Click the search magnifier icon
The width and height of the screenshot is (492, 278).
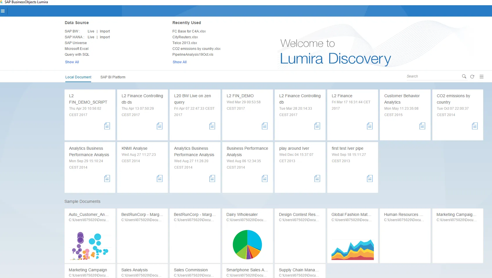(x=464, y=76)
